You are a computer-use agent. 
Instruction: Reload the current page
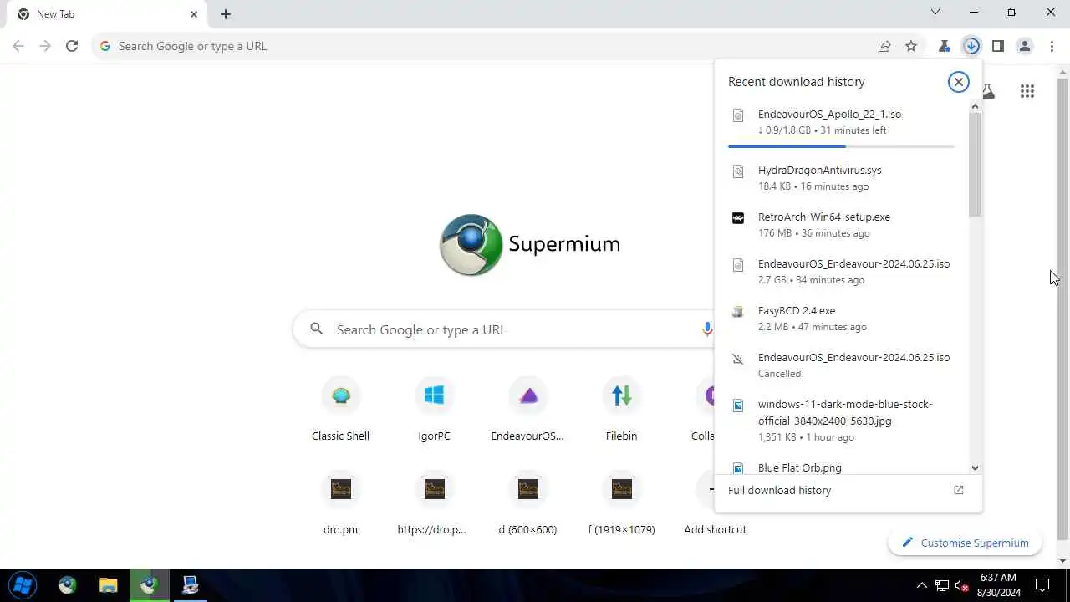(x=72, y=46)
